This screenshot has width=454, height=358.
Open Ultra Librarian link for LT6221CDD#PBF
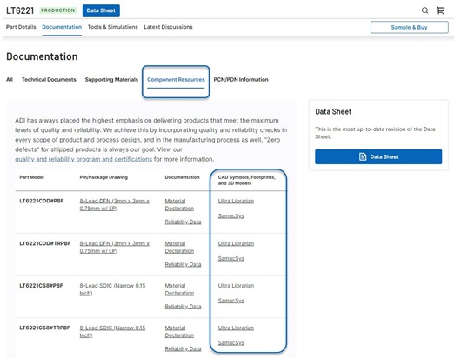pos(236,201)
